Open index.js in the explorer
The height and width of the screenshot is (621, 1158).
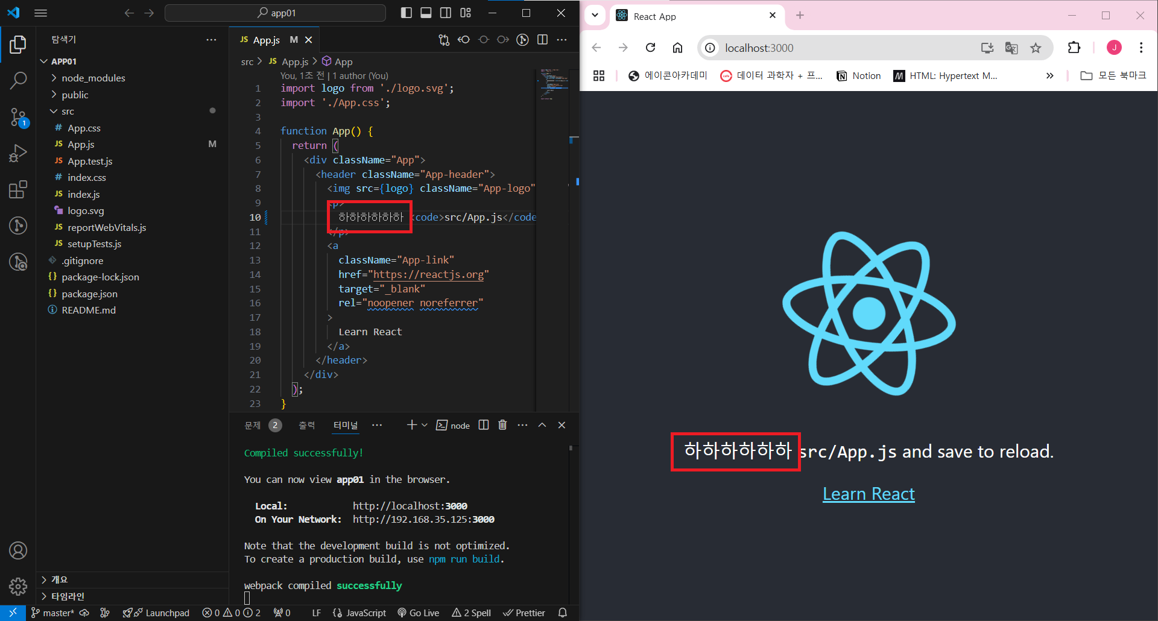pyautogui.click(x=83, y=194)
